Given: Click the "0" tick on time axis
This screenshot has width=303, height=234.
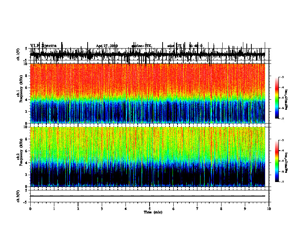Looking at the screenshot, I should pos(30,209).
